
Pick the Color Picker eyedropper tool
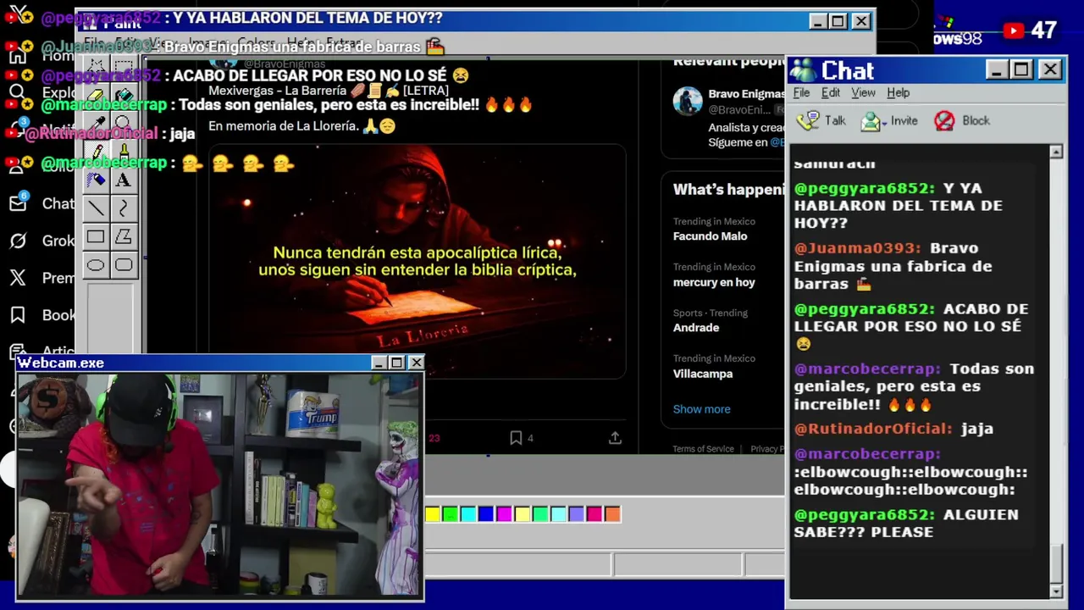click(x=96, y=124)
